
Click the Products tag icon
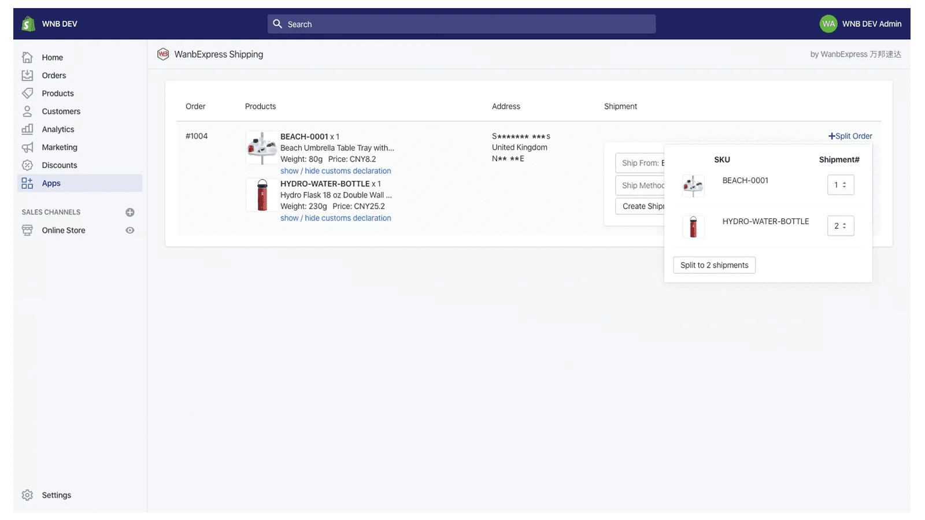pyautogui.click(x=27, y=93)
